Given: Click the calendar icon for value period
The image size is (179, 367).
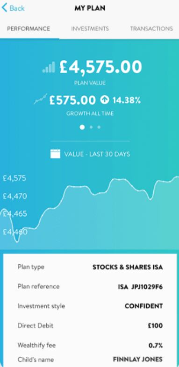Looking at the screenshot, I should 55,154.
